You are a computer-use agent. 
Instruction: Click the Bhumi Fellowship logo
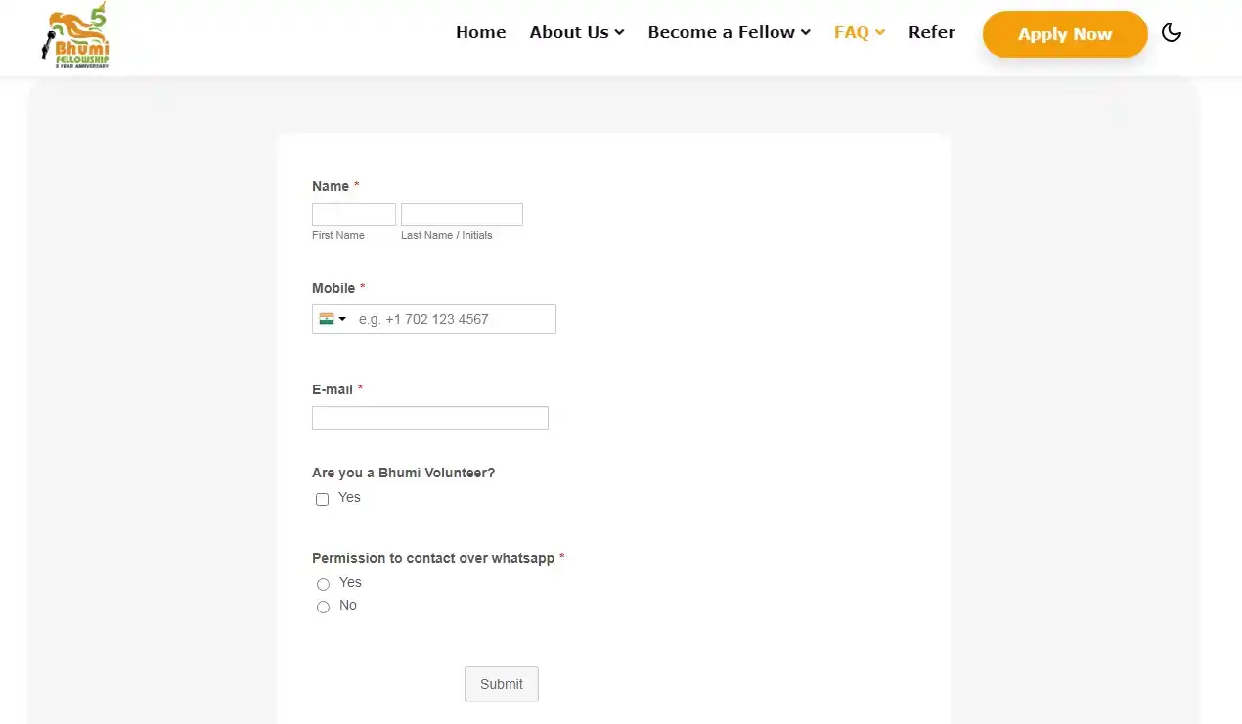point(76,36)
